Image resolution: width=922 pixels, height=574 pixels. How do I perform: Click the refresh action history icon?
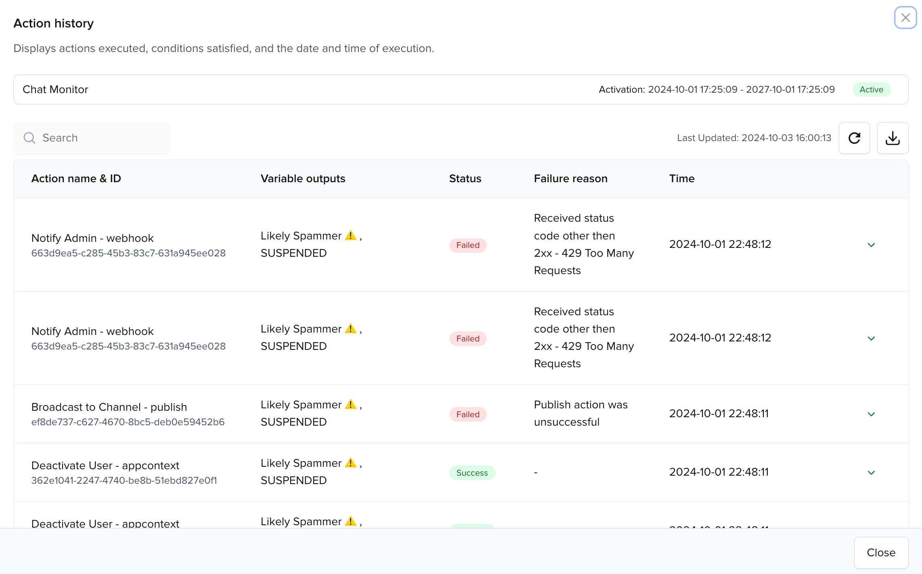point(854,138)
